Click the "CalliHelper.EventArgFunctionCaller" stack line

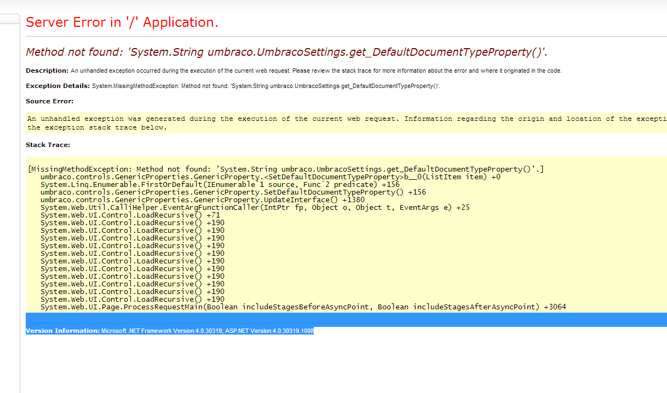pyautogui.click(x=255, y=208)
